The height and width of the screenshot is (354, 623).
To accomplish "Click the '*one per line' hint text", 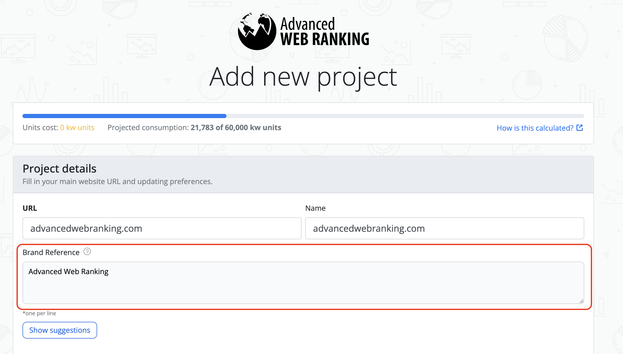I will point(39,313).
